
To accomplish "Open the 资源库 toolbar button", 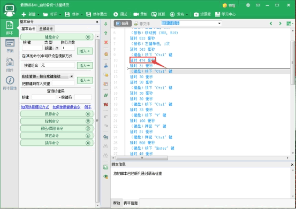I will [202, 14].
